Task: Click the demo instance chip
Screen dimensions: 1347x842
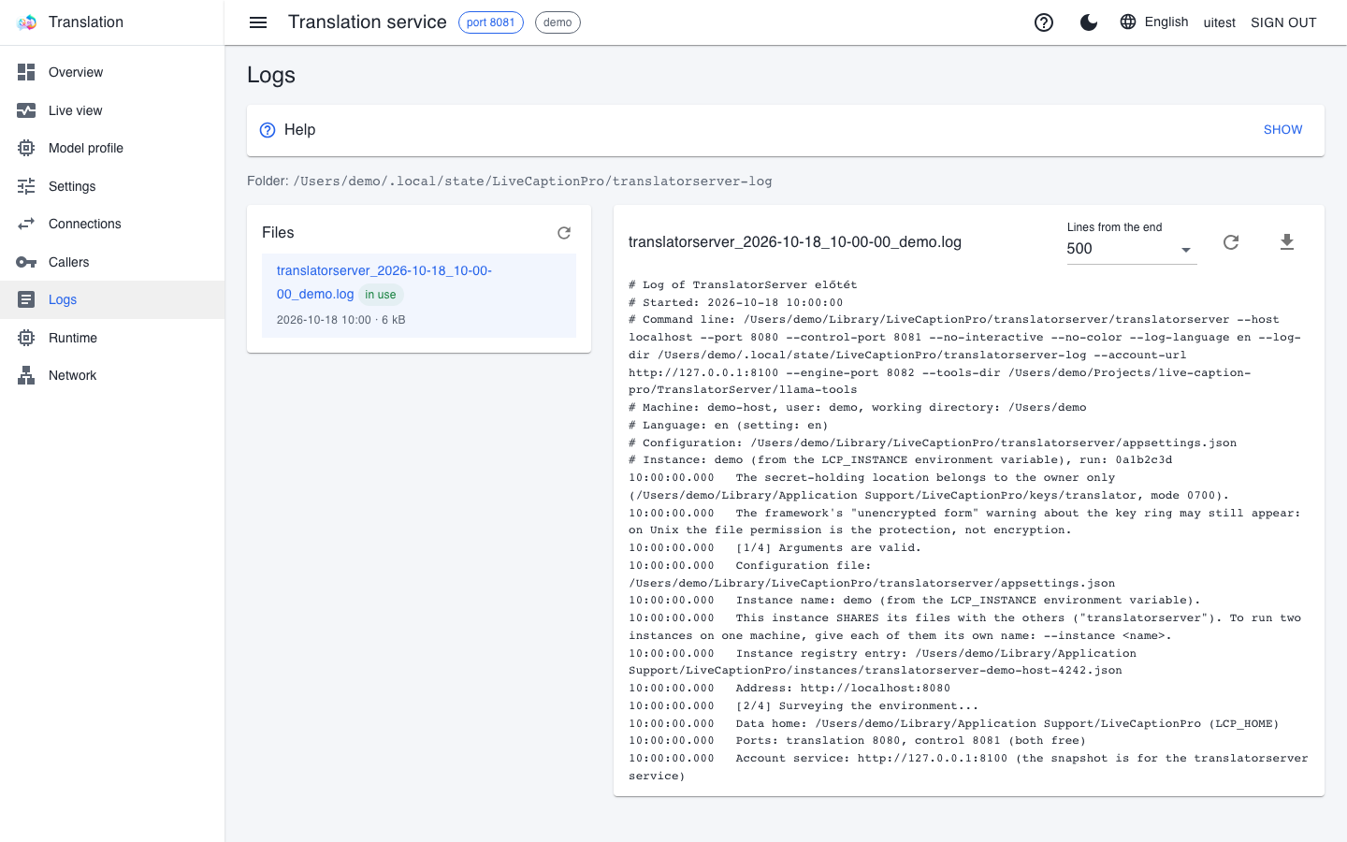Action: pos(558,22)
